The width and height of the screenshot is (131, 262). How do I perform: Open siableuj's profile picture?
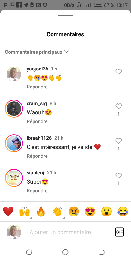[x=14, y=178]
